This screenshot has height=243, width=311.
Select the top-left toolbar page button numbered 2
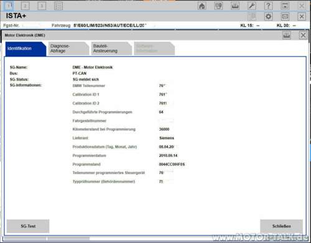(26, 6)
